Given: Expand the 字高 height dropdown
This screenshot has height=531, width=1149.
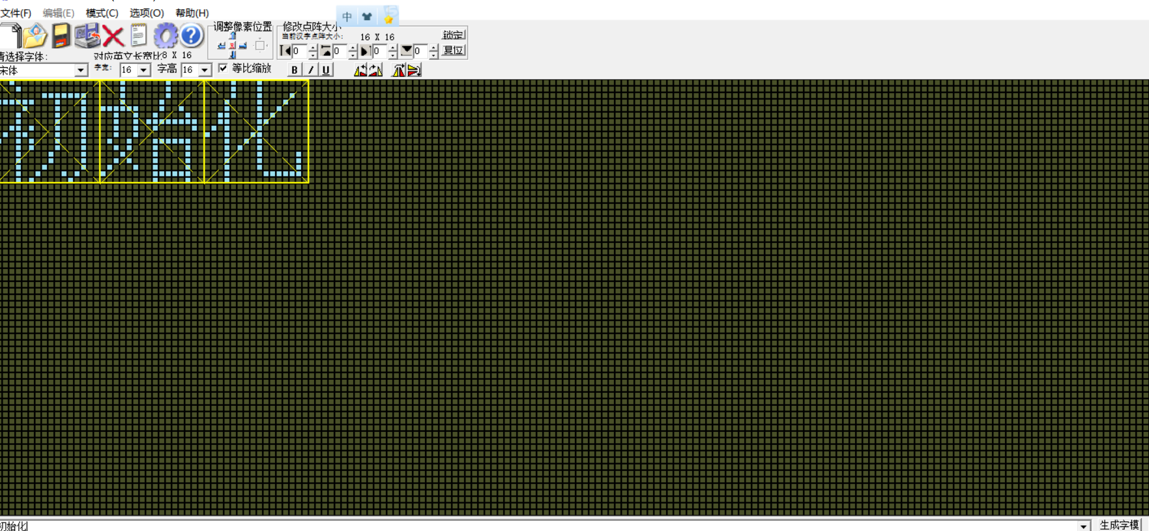Looking at the screenshot, I should pos(205,70).
